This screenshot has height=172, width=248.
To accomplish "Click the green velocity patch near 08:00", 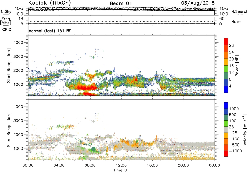I will [94, 150].
